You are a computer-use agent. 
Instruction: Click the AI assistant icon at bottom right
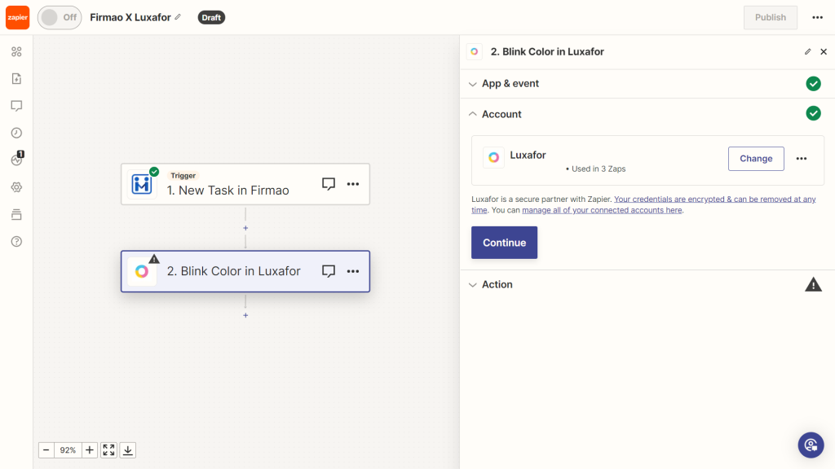(811, 445)
